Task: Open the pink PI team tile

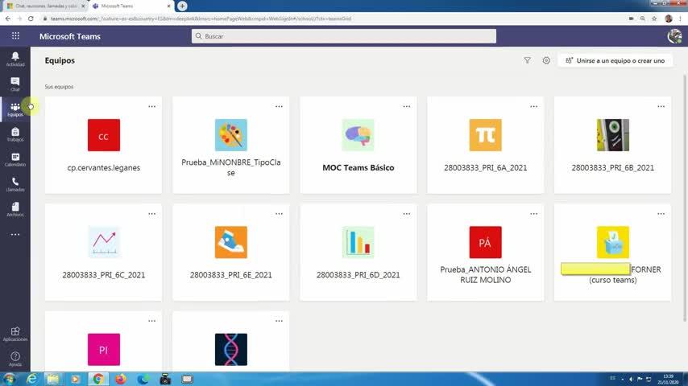Action: coord(104,342)
